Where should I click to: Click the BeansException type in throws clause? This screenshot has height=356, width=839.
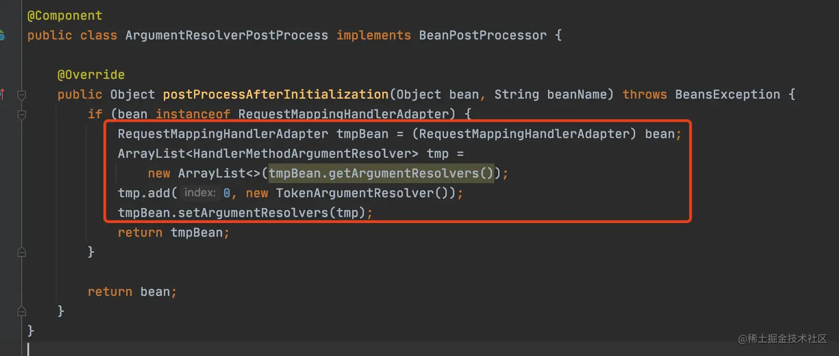[727, 95]
